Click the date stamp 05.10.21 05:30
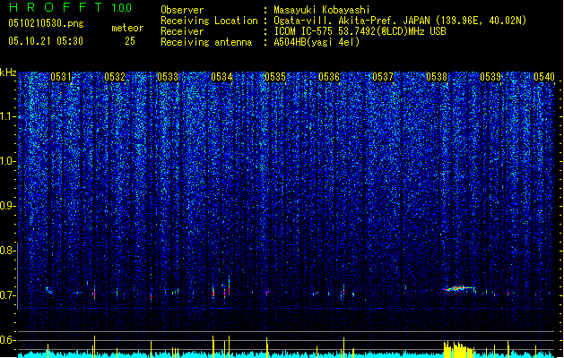This screenshot has width=564, height=358. pyautogui.click(x=46, y=41)
